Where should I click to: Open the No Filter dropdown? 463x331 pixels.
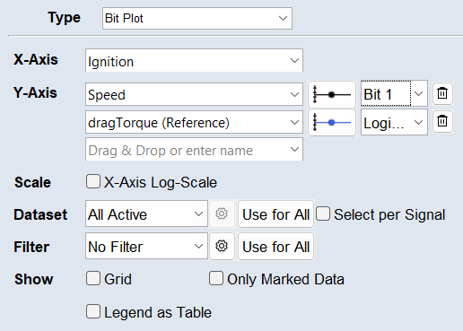(146, 246)
